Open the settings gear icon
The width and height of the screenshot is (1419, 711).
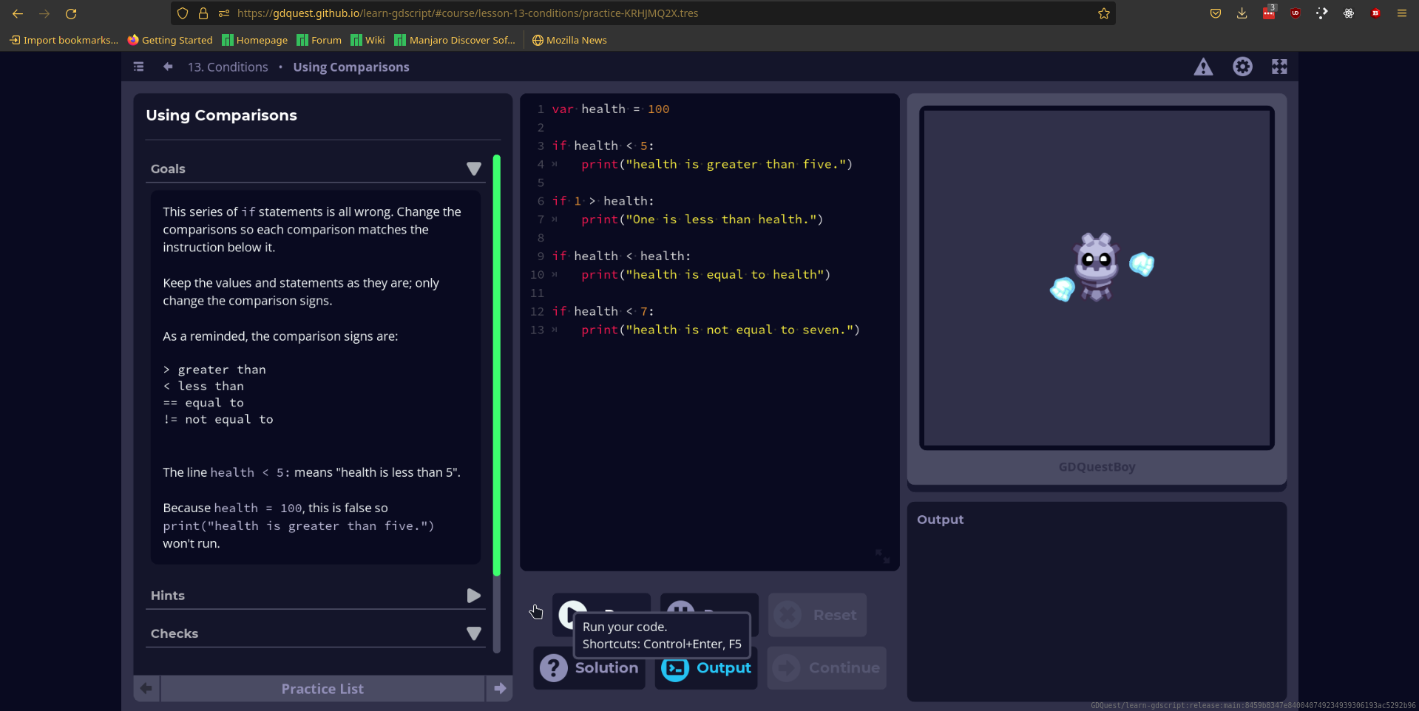tap(1243, 67)
